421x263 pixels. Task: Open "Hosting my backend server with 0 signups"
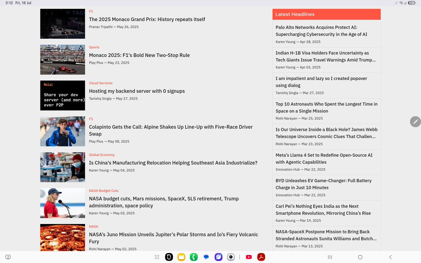(137, 91)
